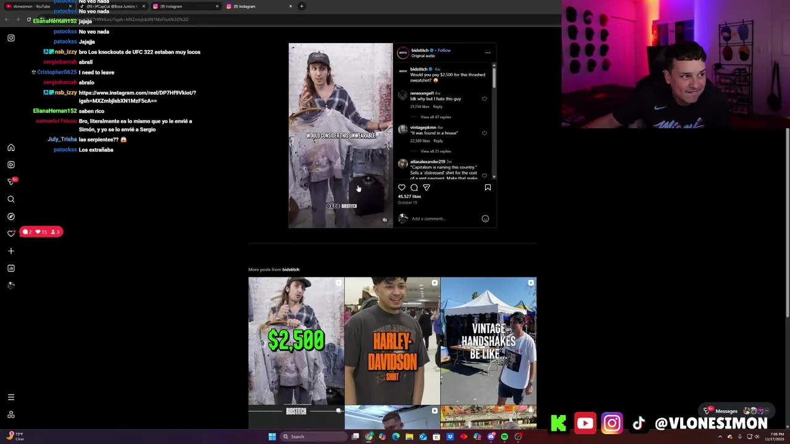Viewport: 790px width, 444px height.
Task: Open the More hamburger menu in sidebar
Action: point(11,397)
